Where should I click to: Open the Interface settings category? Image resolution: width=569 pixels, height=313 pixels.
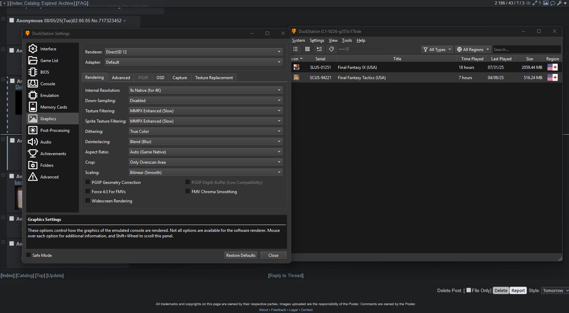tap(52, 49)
